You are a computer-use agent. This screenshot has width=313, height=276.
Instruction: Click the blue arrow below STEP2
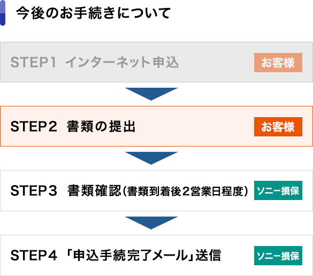coord(151,158)
